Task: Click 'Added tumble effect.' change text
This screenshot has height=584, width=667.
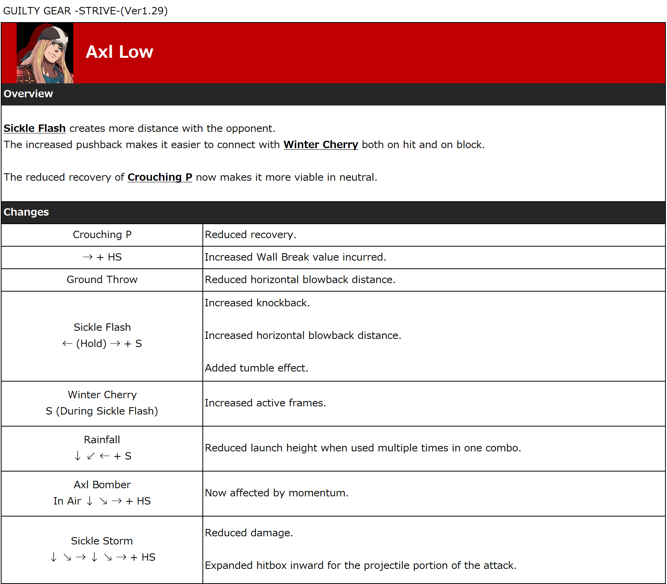Action: [x=256, y=368]
